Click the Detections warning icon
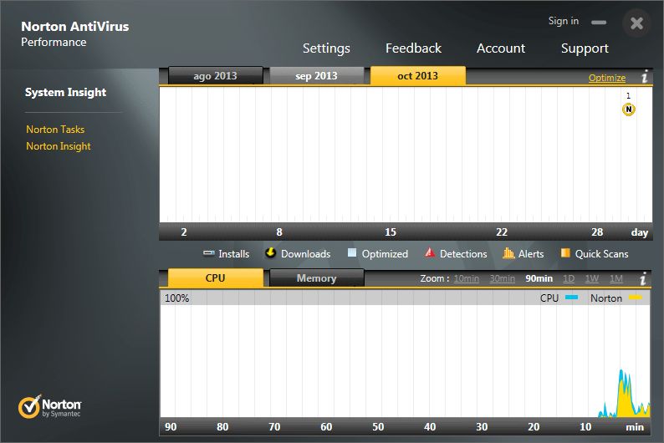This screenshot has height=443, width=664. [430, 253]
